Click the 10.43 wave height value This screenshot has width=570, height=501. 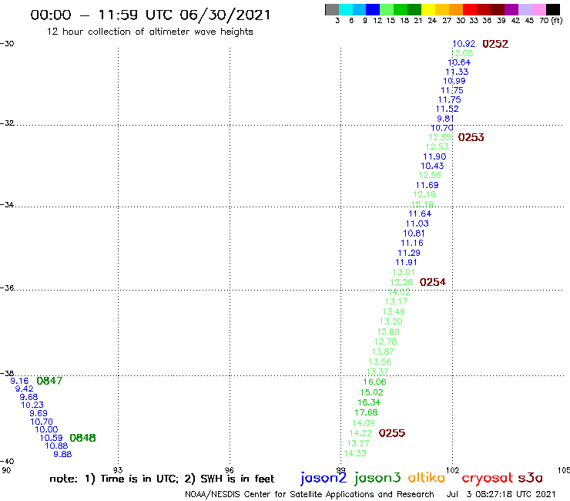coord(432,166)
